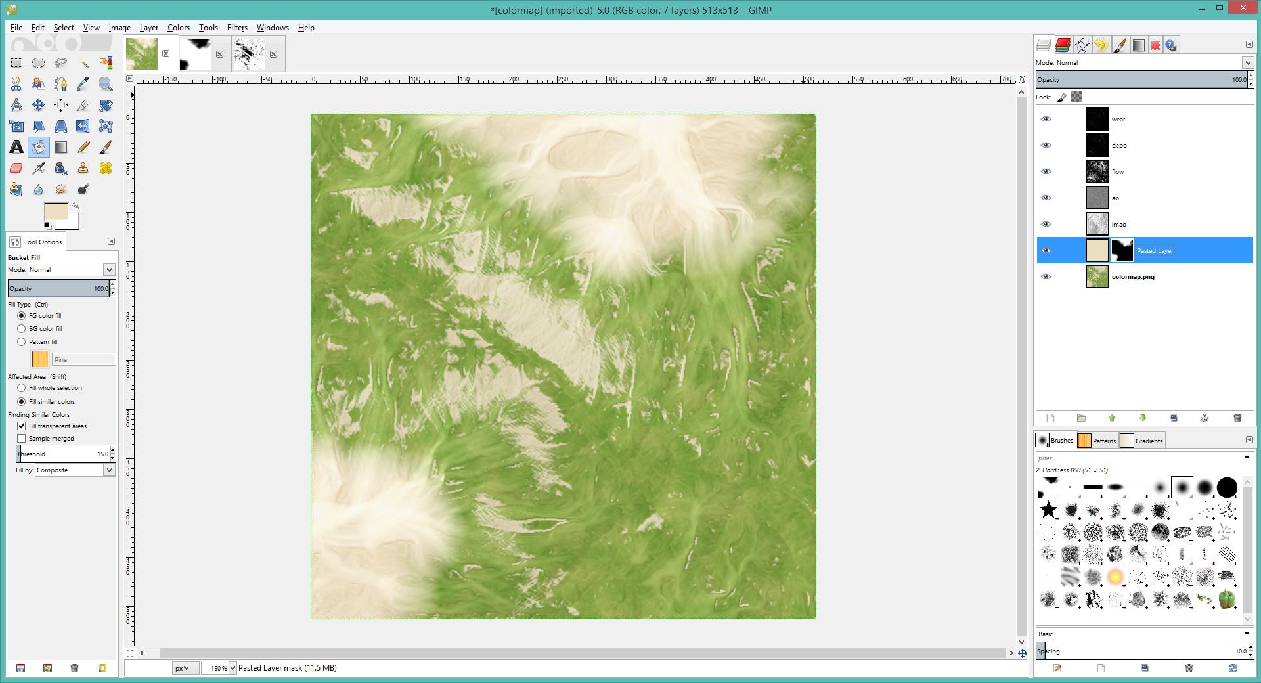Select the Rectangle Select tool

(16, 63)
